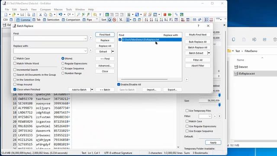The width and height of the screenshot is (277, 156).
Task: Click the Sort A to Z icon
Action: tap(146, 20)
